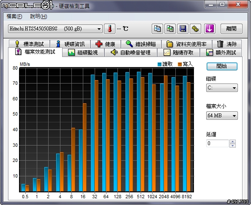The width and height of the screenshot is (251, 205).
Task: Click the thermometer temperature icon
Action: coord(109,29)
